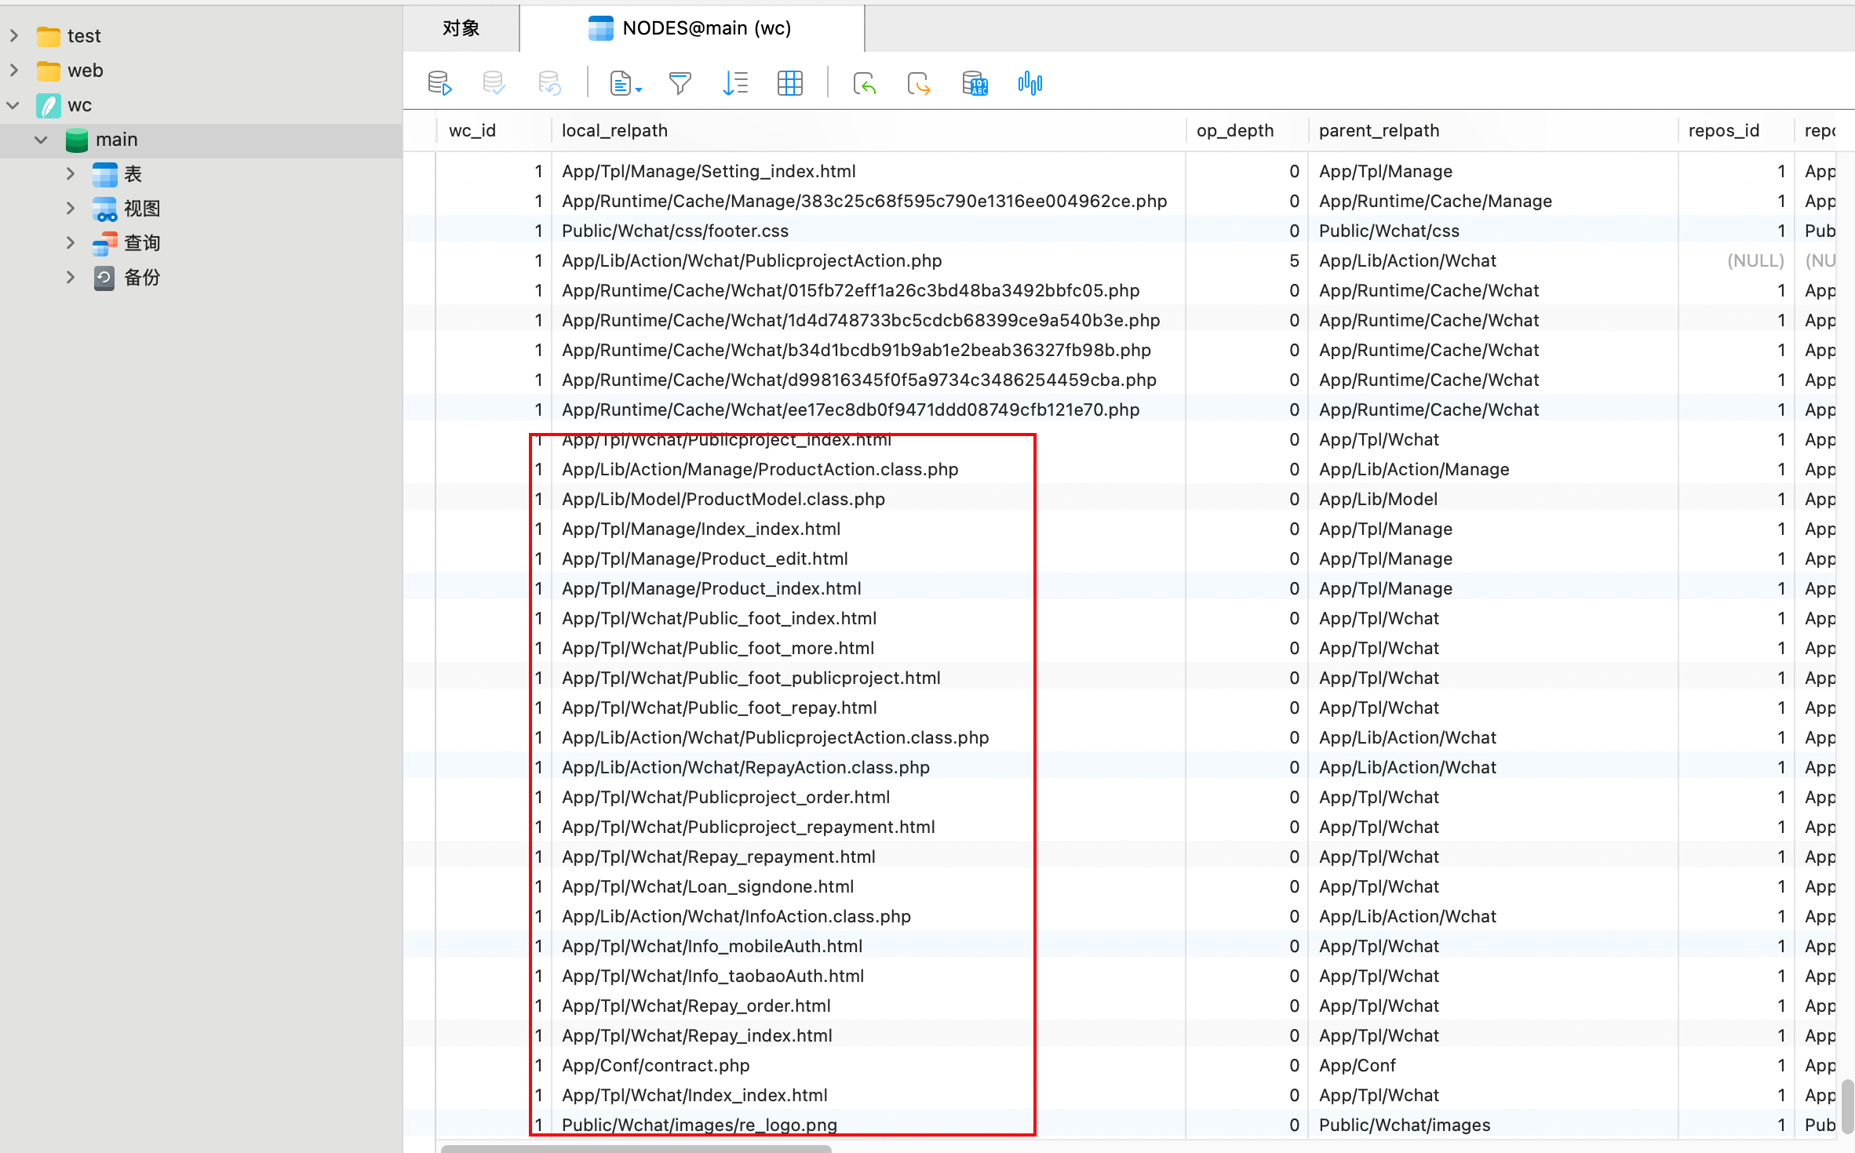Click the wc_id column header
1855x1153 pixels.
(494, 131)
